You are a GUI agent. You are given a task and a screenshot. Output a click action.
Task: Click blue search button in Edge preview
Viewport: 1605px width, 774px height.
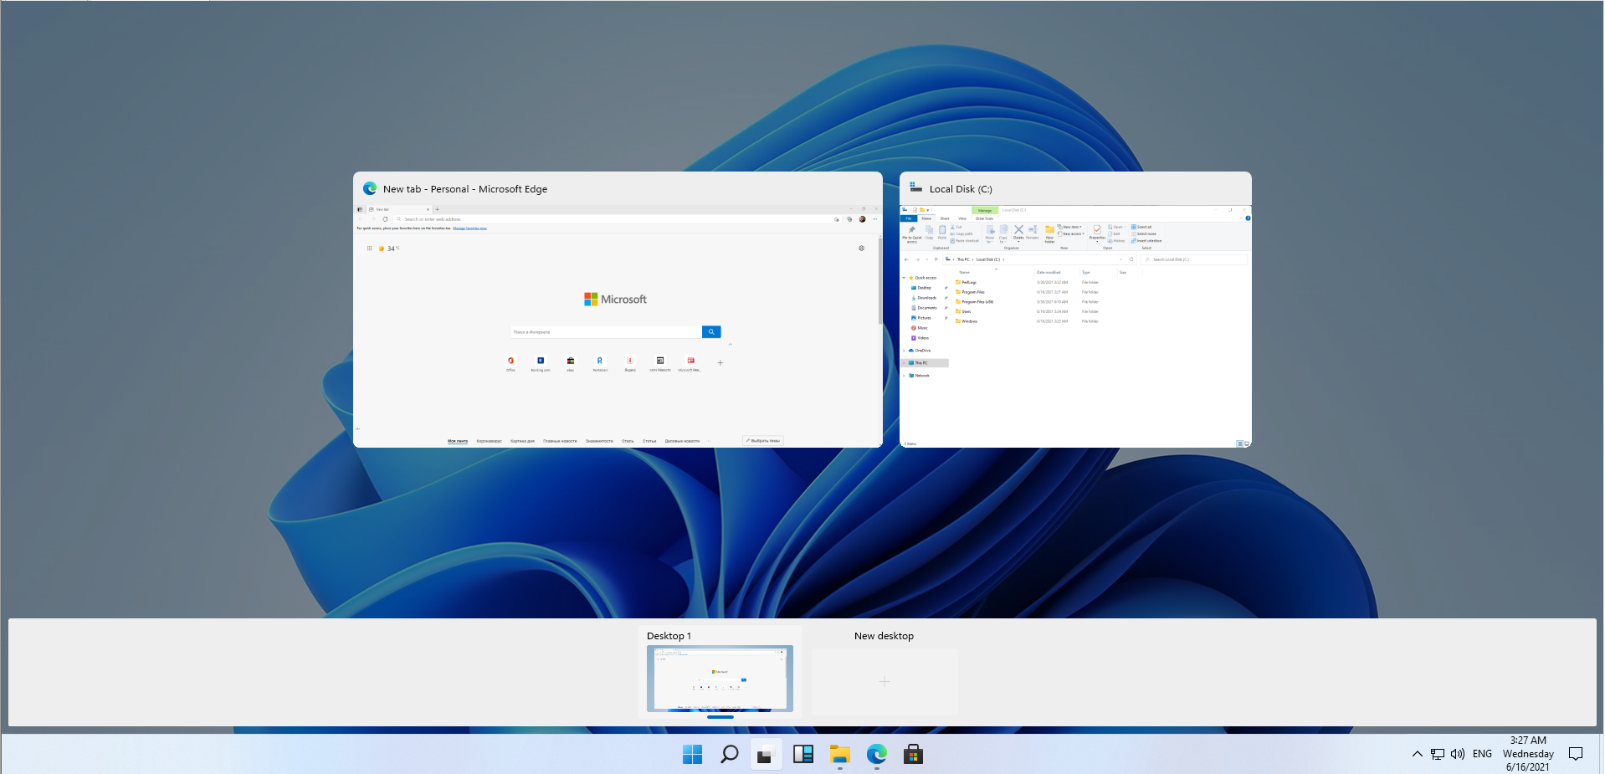tap(711, 332)
